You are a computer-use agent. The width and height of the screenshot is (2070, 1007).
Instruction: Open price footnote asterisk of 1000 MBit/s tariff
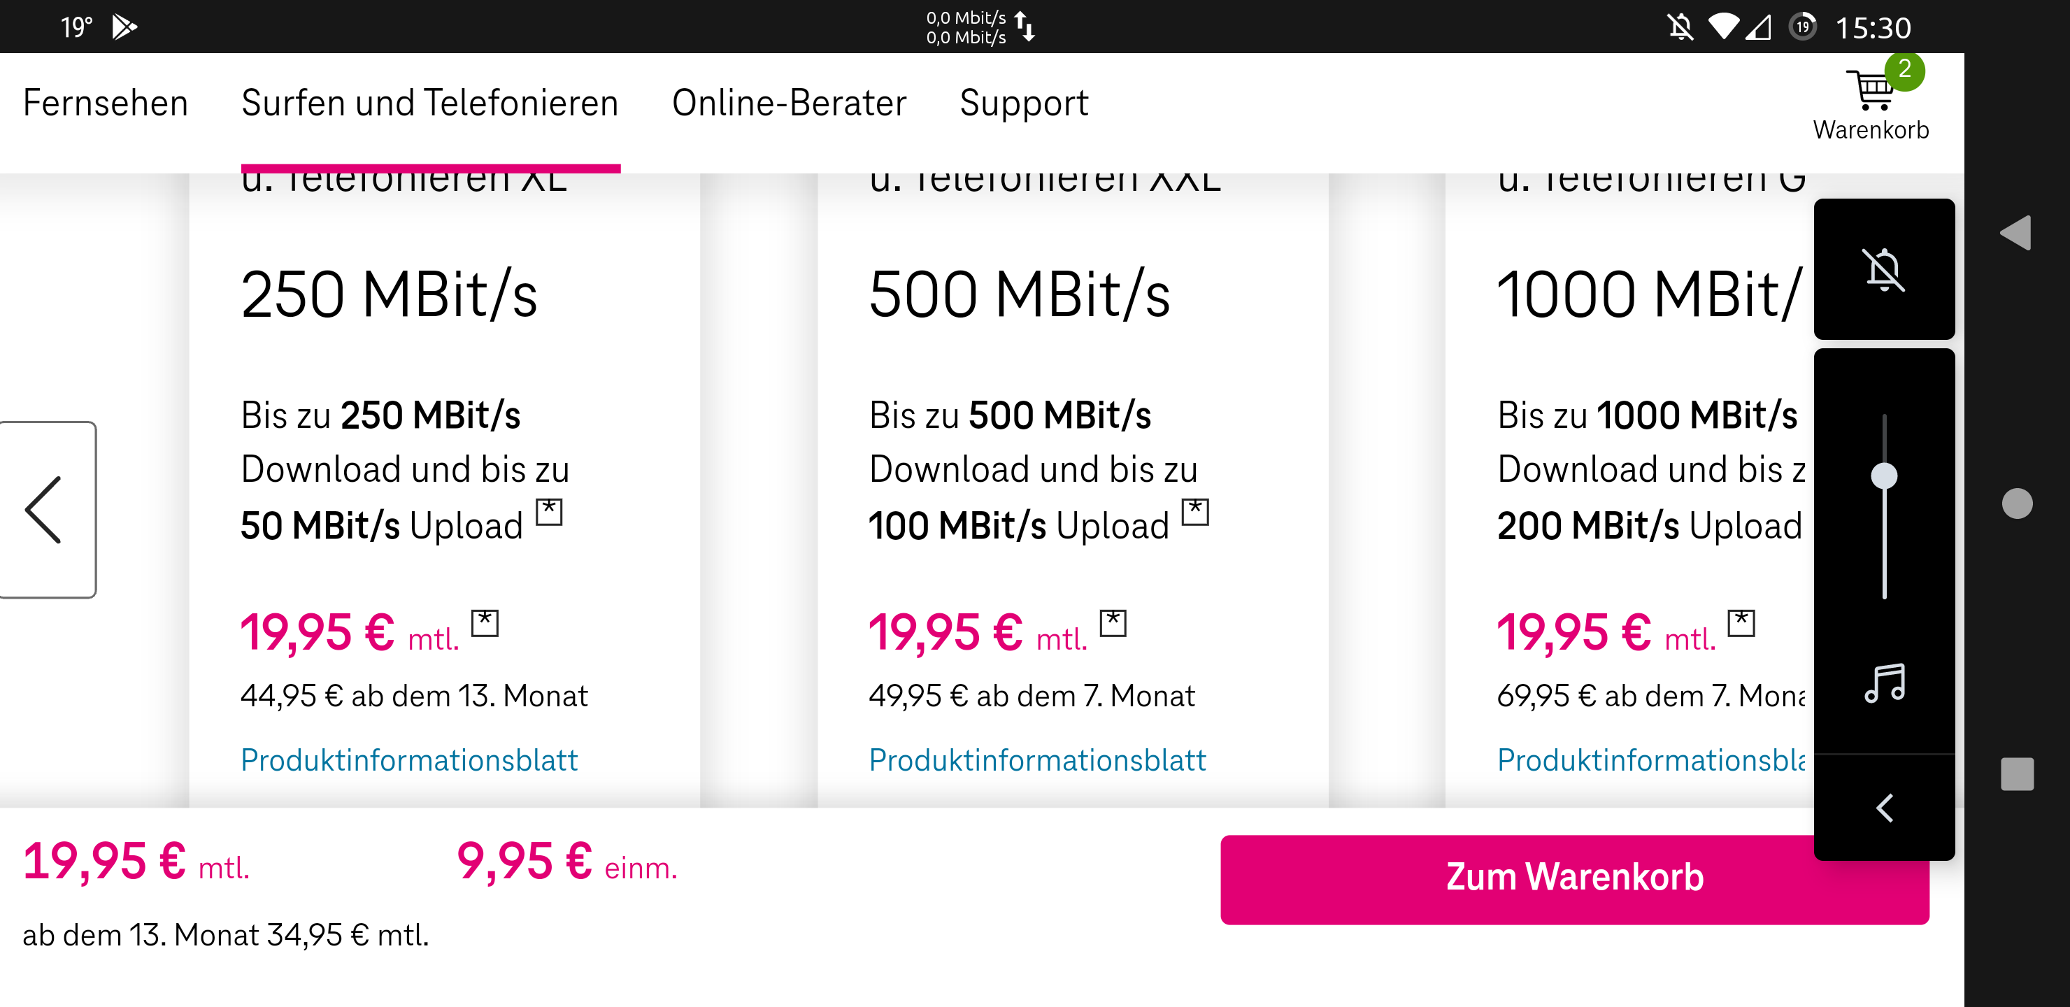[1741, 623]
